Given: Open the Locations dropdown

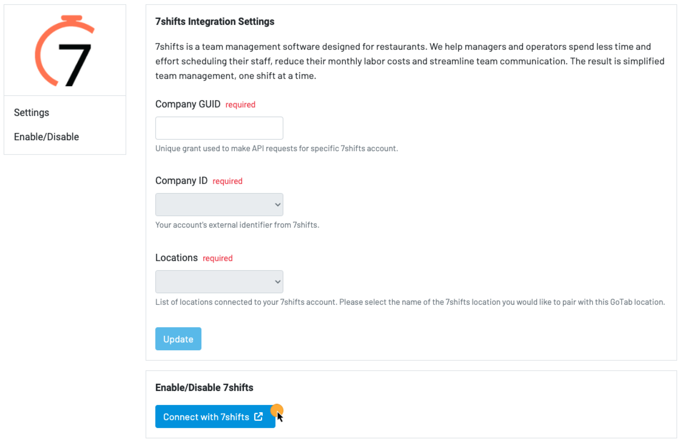Looking at the screenshot, I should 219,282.
